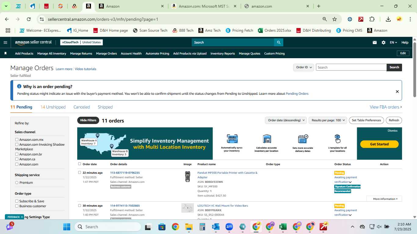Image resolution: width=417 pixels, height=234 pixels.
Task: Tick the select-all orders header checkbox
Action: [x=80, y=164]
